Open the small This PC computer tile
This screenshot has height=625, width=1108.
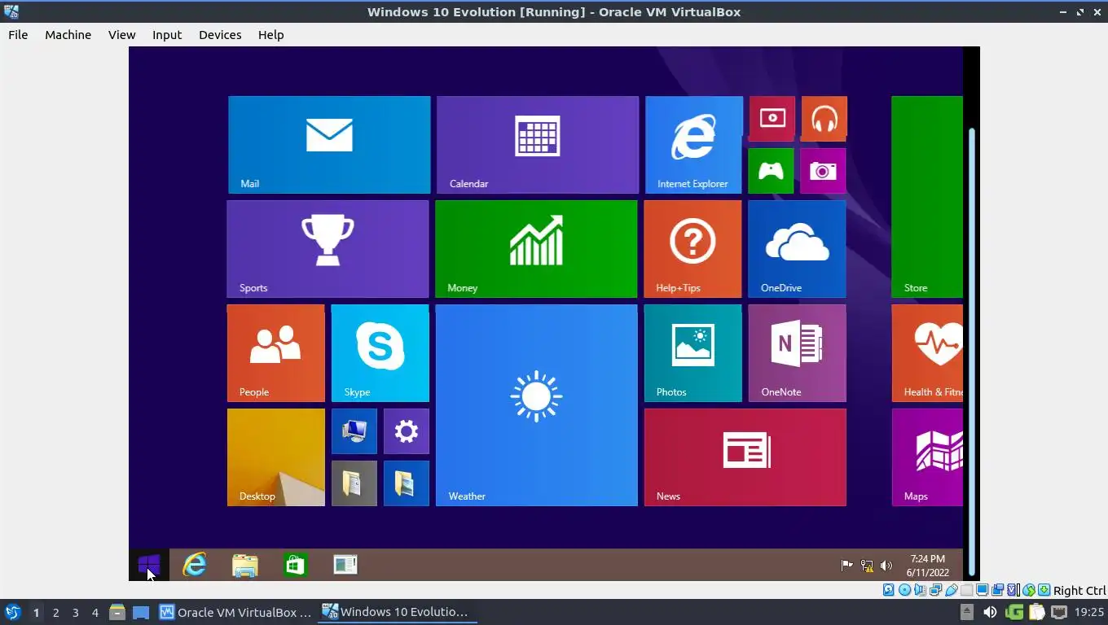click(354, 431)
